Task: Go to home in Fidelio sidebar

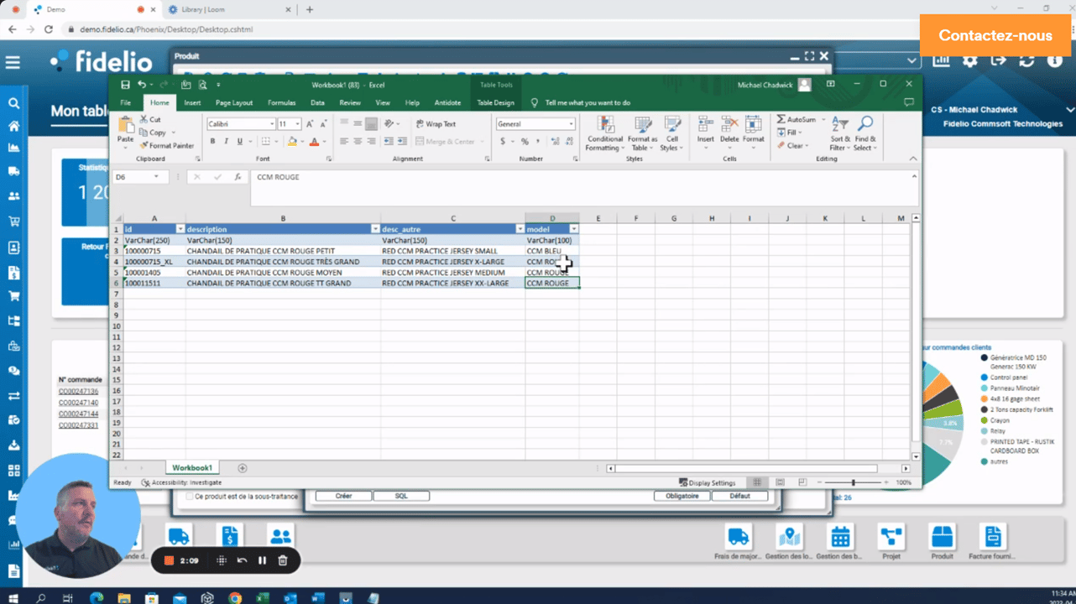Action: click(x=13, y=126)
